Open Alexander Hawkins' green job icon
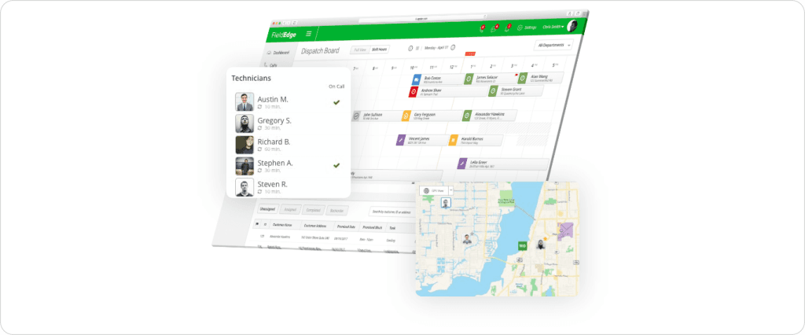Screen dimensions: 805x335 pyautogui.click(x=467, y=116)
